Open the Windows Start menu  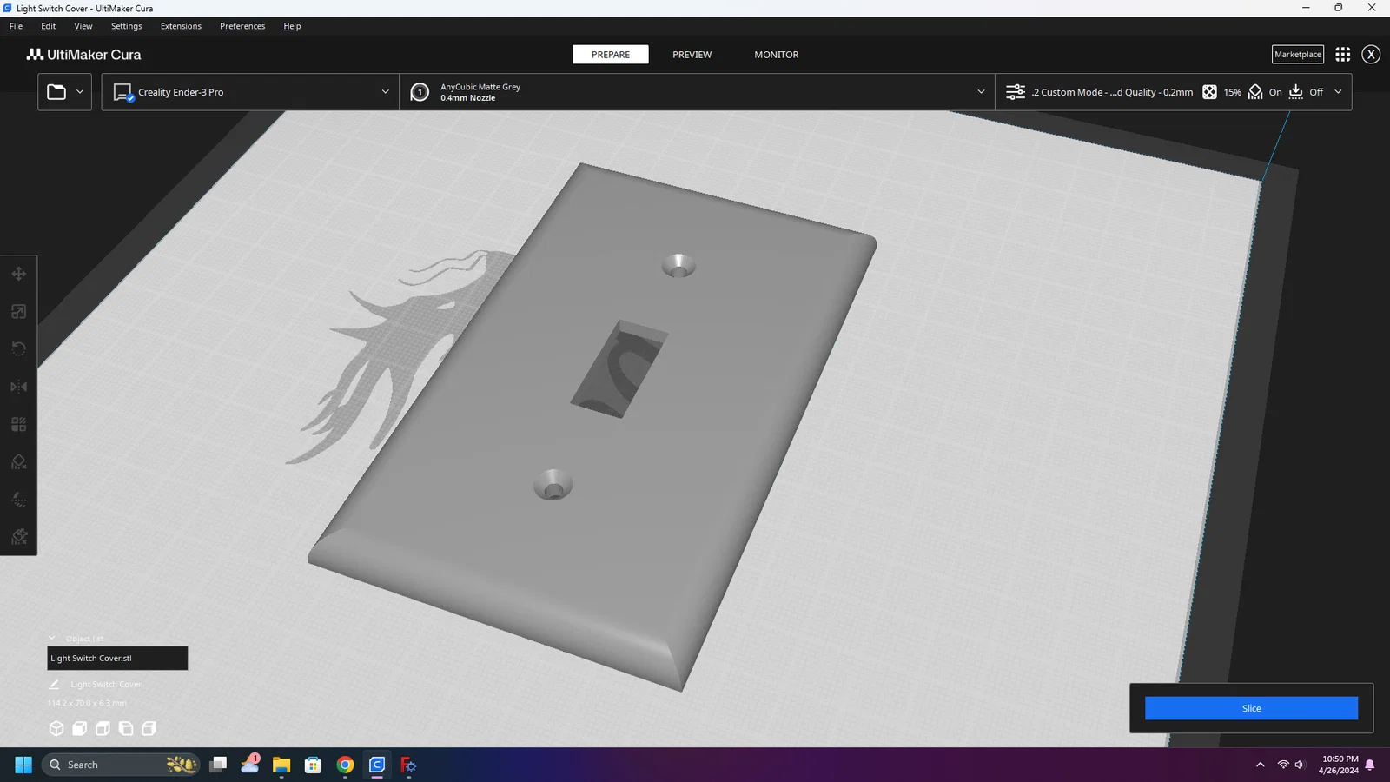23,765
